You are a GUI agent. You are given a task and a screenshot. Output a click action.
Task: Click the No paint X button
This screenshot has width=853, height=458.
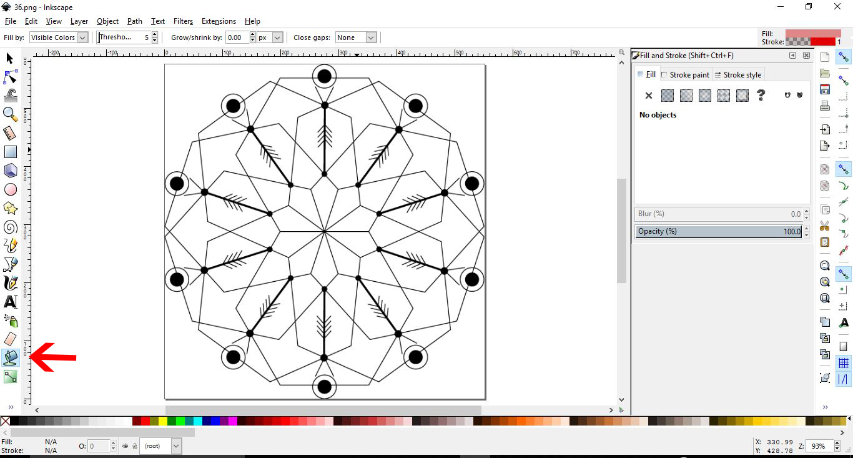649,96
